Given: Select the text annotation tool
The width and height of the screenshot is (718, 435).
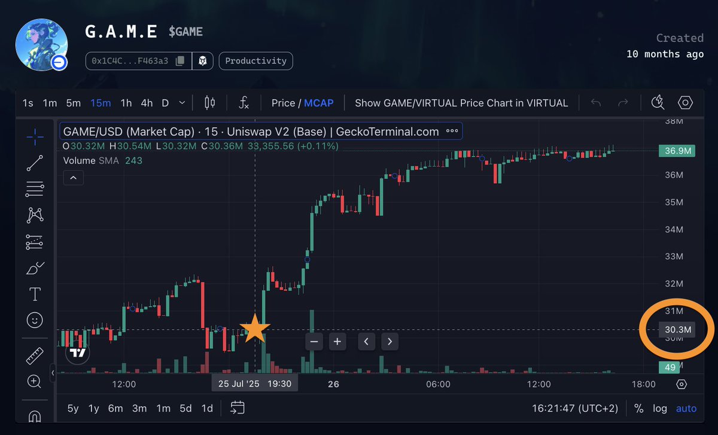Looking at the screenshot, I should pos(35,294).
